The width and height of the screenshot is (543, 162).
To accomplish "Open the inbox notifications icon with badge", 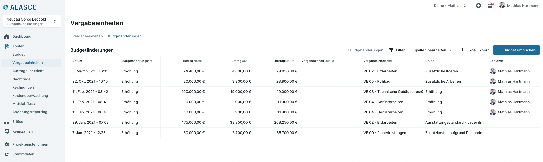I will tap(490, 6).
